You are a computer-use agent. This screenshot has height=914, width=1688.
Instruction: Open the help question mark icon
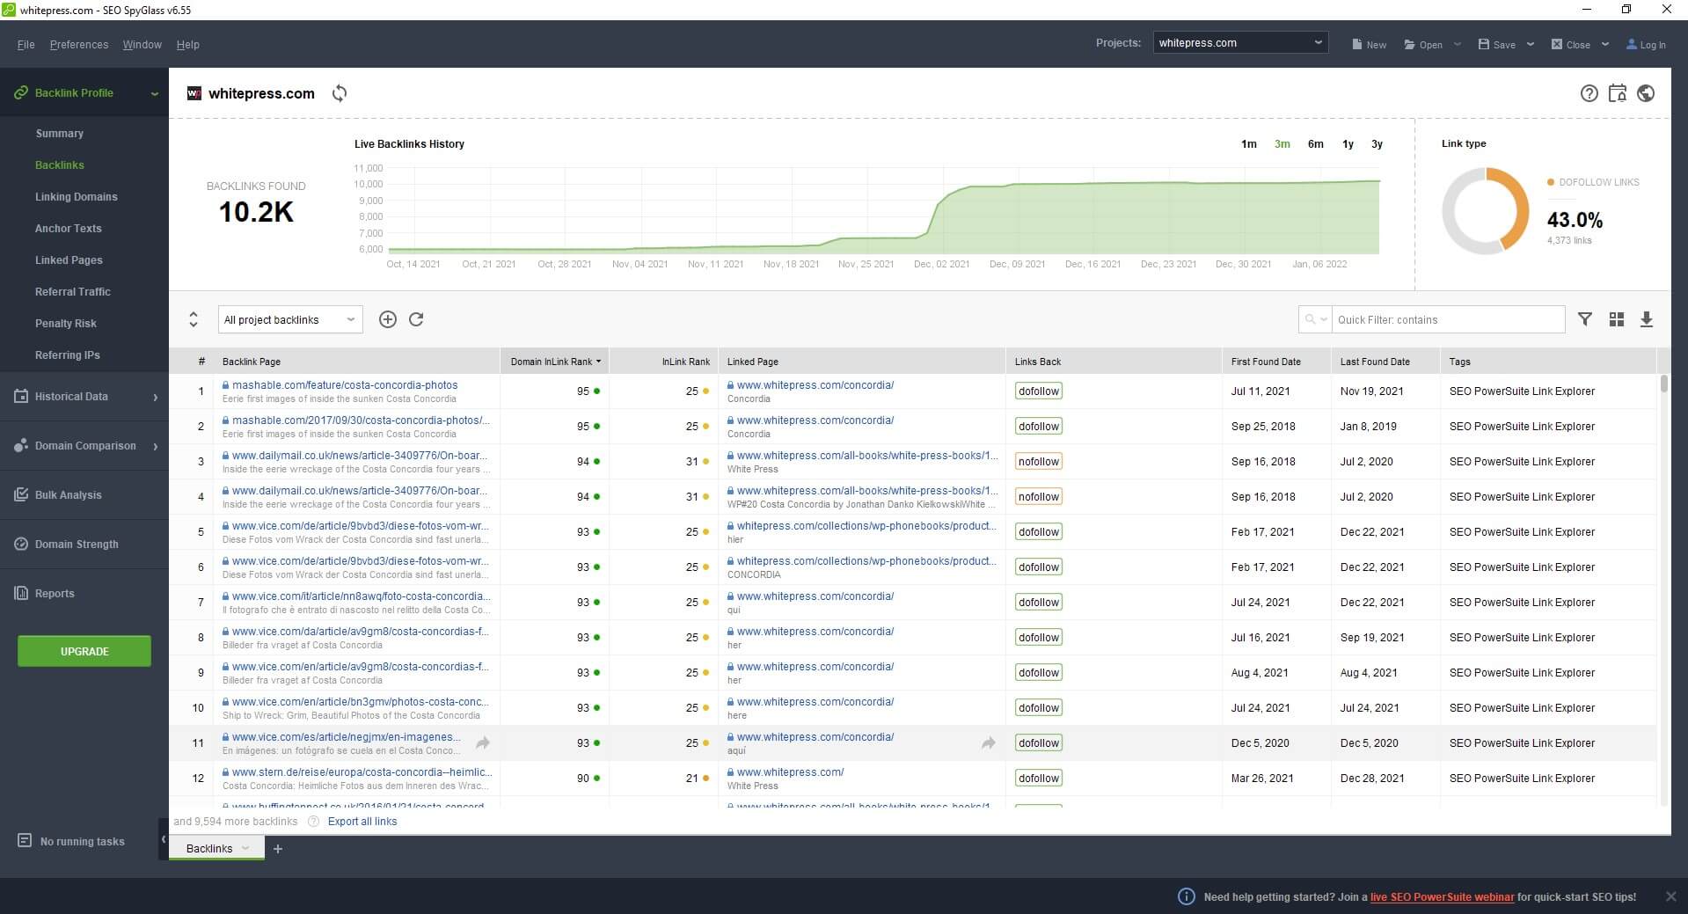coord(1589,93)
